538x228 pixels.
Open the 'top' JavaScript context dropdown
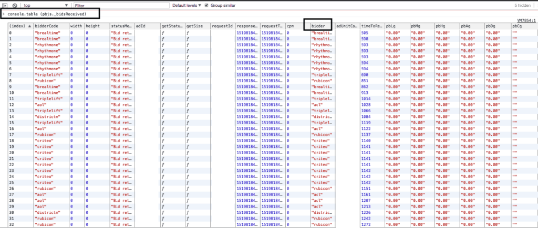pos(46,5)
